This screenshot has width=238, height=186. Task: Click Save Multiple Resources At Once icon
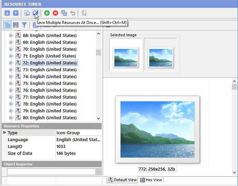click(36, 13)
